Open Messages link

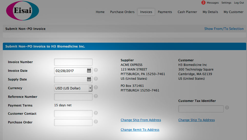click(x=213, y=3)
